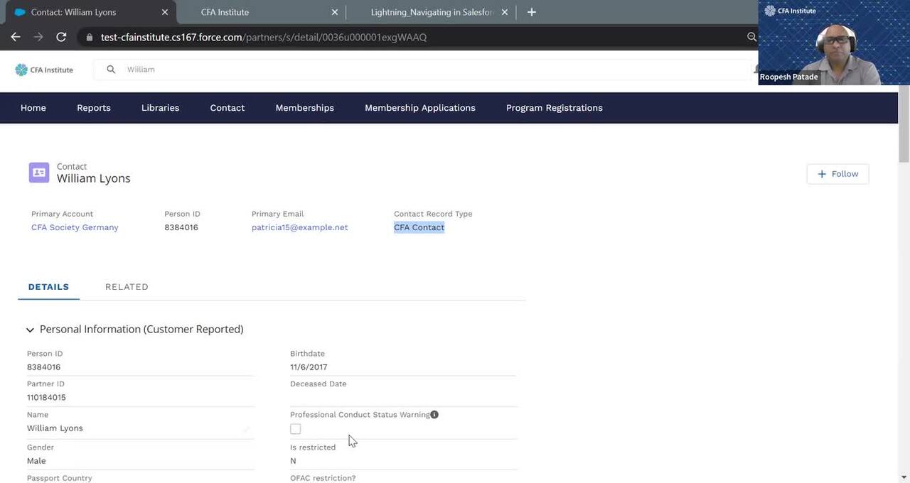
Task: Close the 'Lightning_Navigating in Salesforce' tab
Action: tap(505, 12)
